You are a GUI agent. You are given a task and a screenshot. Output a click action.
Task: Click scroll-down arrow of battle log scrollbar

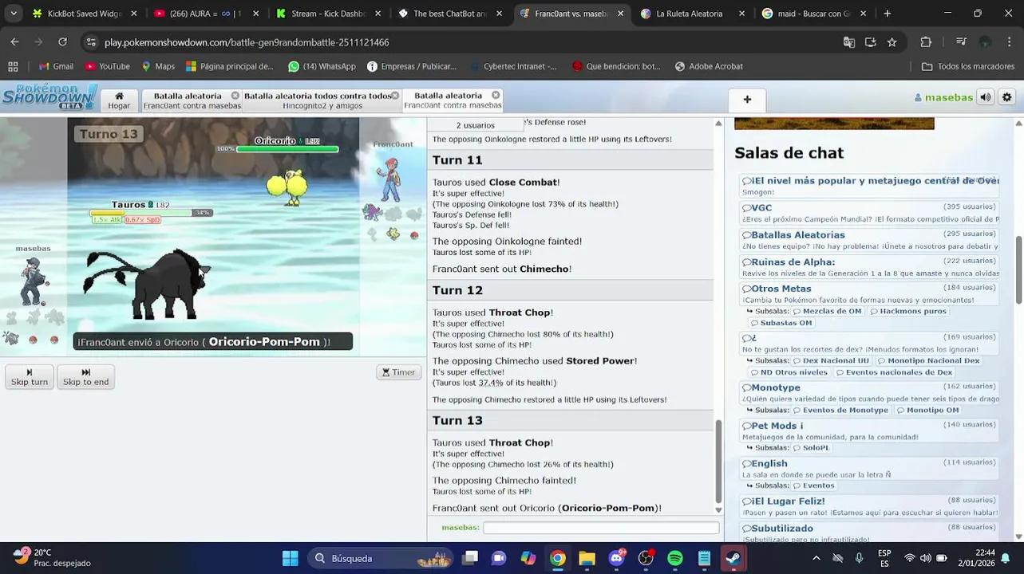coord(718,510)
